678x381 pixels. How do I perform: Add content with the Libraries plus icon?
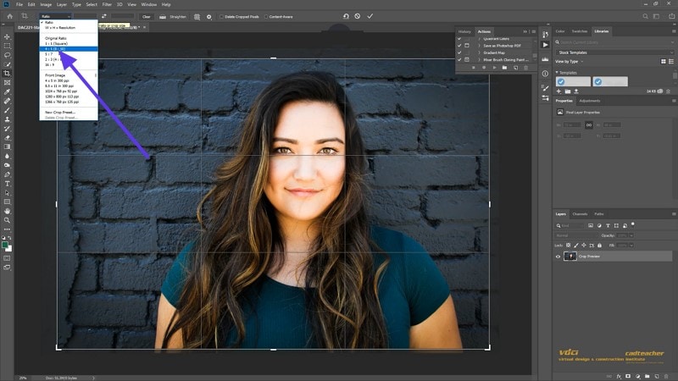coord(559,91)
